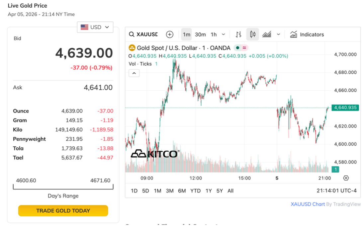Select the bars chart style icon
The width and height of the screenshot is (364, 226).
238,35
